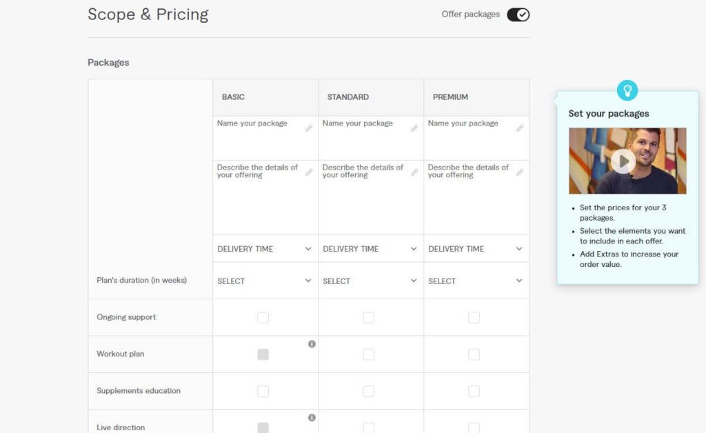Click Standard Describe the details field
Screen dimensions: 706x433
(x=370, y=198)
